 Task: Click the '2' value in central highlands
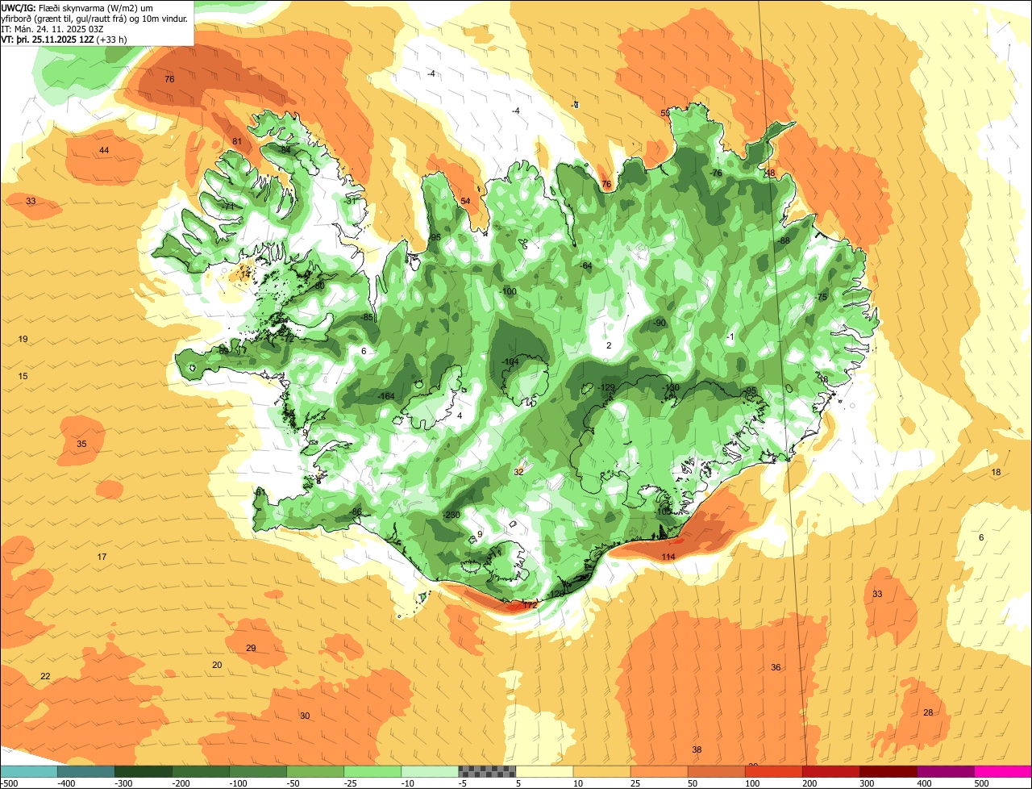pos(609,346)
